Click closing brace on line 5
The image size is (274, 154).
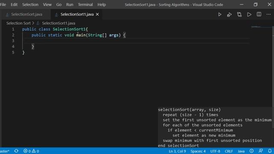24,53
